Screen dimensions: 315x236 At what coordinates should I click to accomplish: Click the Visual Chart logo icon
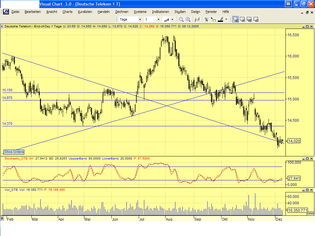[x=6, y=12]
